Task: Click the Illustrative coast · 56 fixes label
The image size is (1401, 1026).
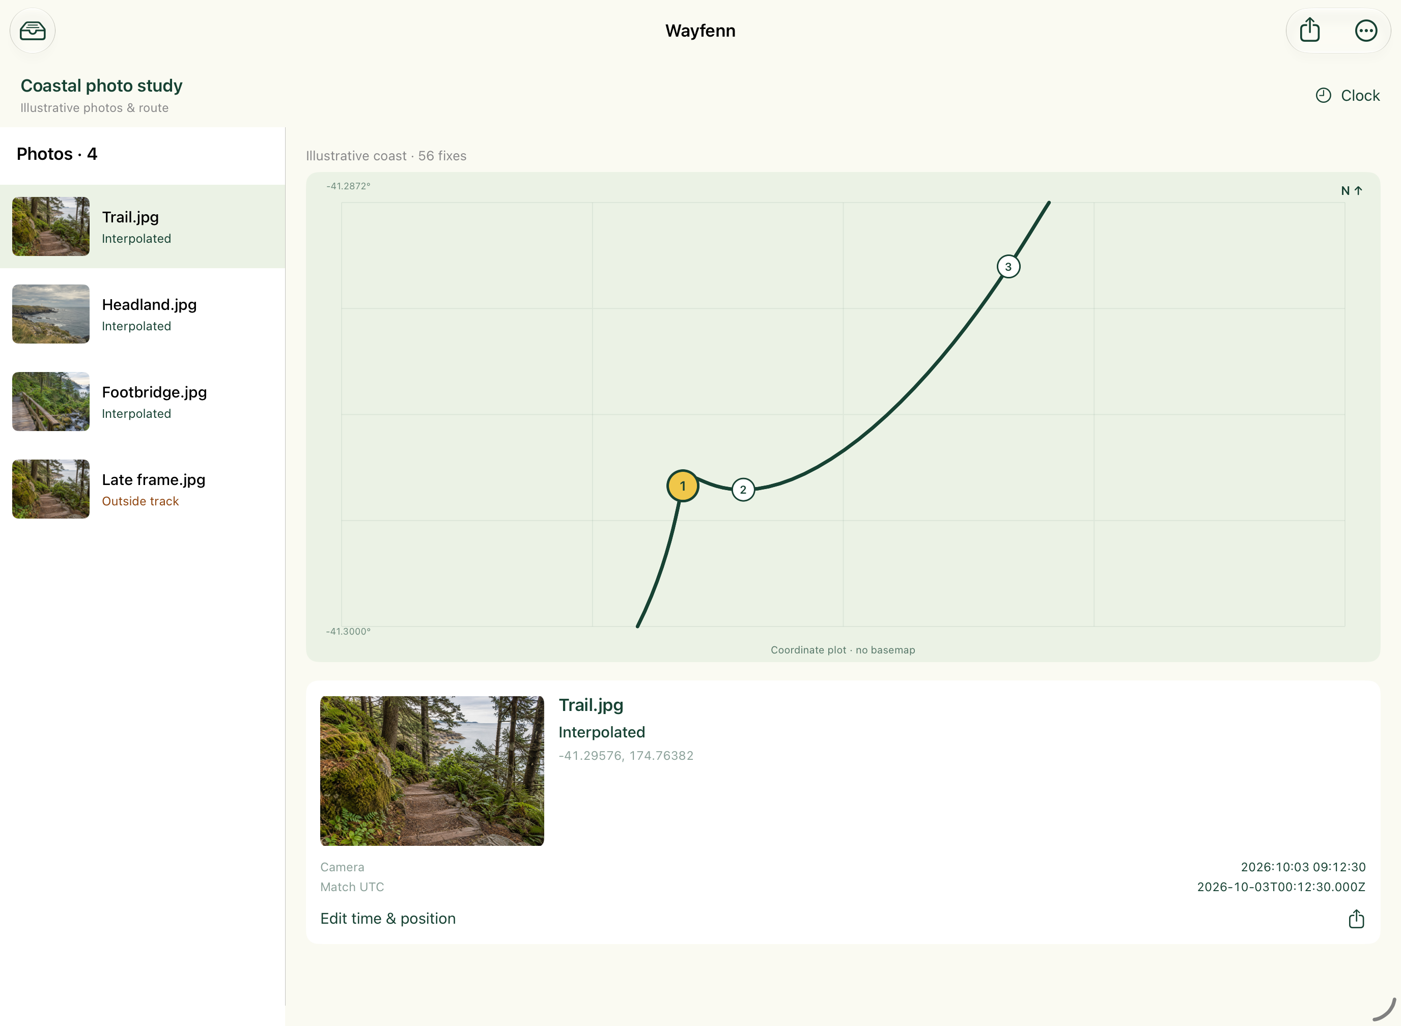Action: pyautogui.click(x=386, y=156)
